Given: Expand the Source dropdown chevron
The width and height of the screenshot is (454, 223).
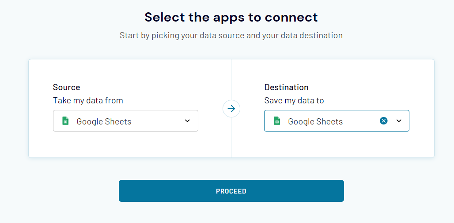Looking at the screenshot, I should [x=187, y=121].
